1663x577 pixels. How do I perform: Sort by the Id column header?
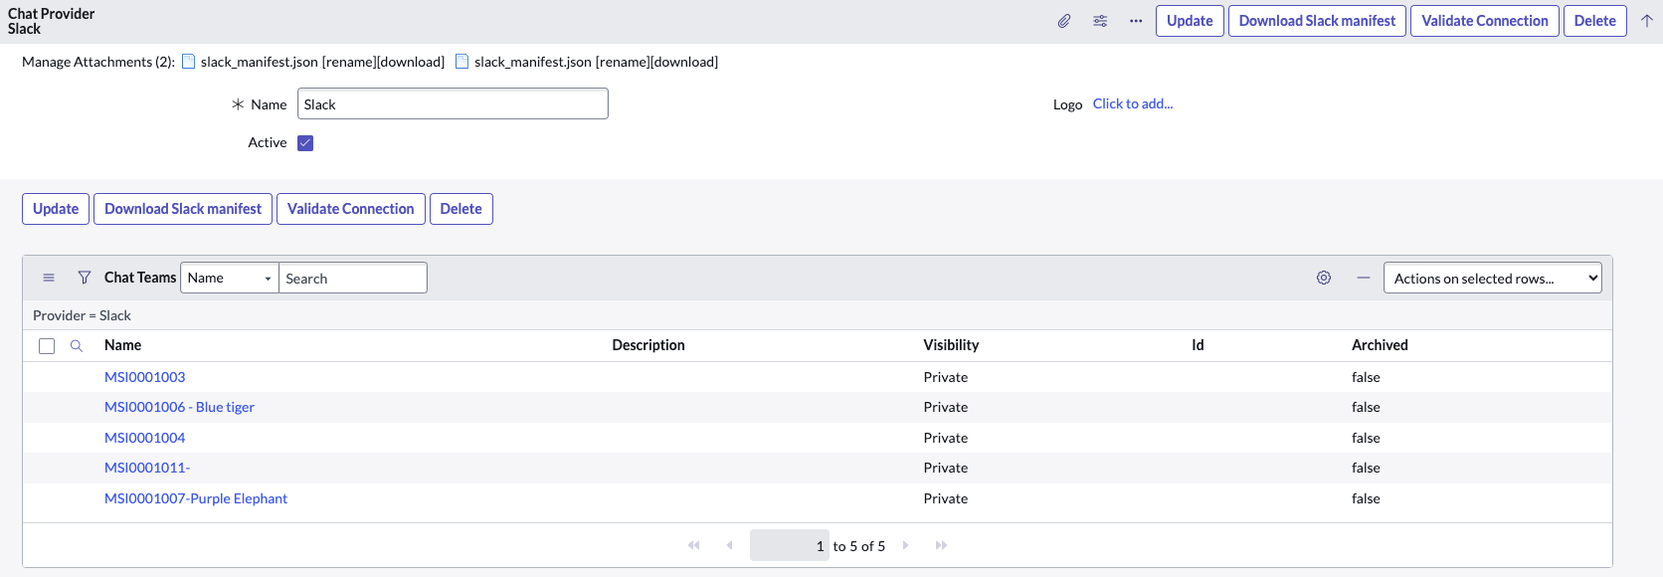1198,345
